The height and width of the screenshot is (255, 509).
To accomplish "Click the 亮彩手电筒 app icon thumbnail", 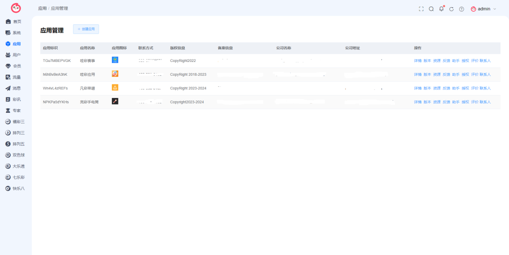I will [x=115, y=101].
